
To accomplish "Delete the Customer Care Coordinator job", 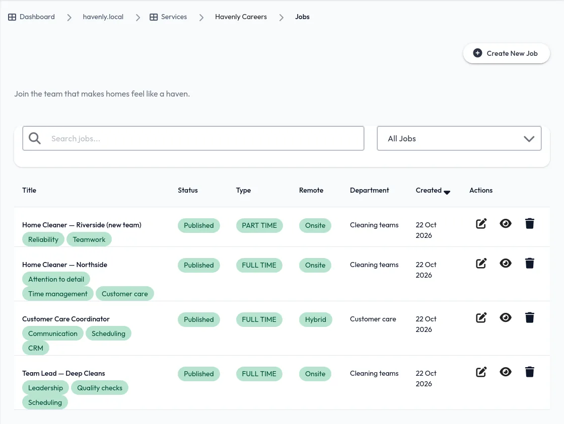I will pos(529,318).
